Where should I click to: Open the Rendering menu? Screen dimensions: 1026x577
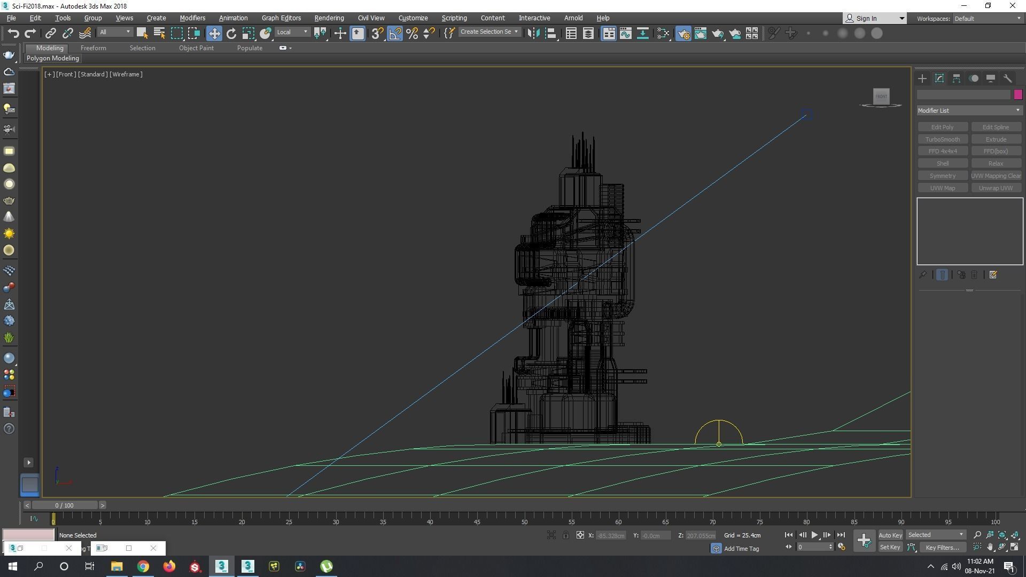coord(329,18)
